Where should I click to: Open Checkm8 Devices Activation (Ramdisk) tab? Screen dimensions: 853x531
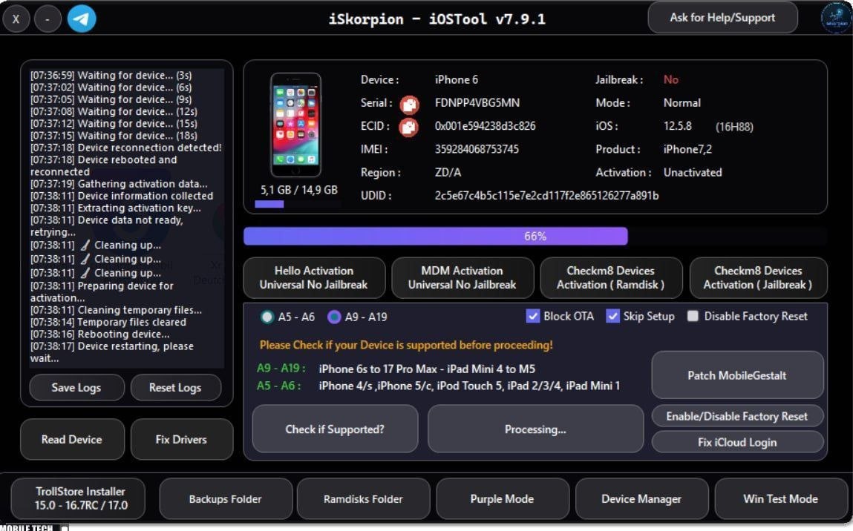click(611, 277)
